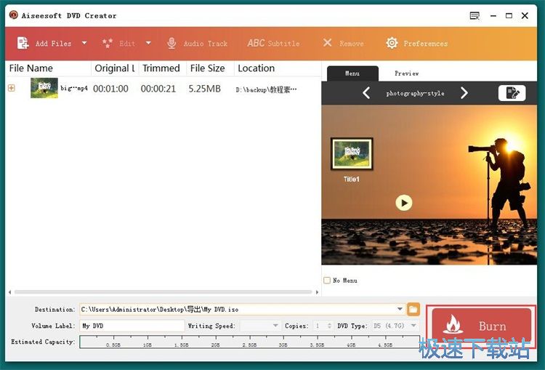This screenshot has width=545, height=370.
Task: Open the Audio Track option
Action: (197, 44)
